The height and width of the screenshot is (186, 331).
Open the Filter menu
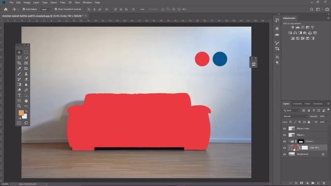click(x=63, y=3)
